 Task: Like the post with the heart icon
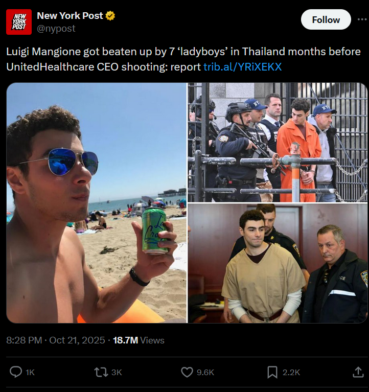[x=187, y=372]
